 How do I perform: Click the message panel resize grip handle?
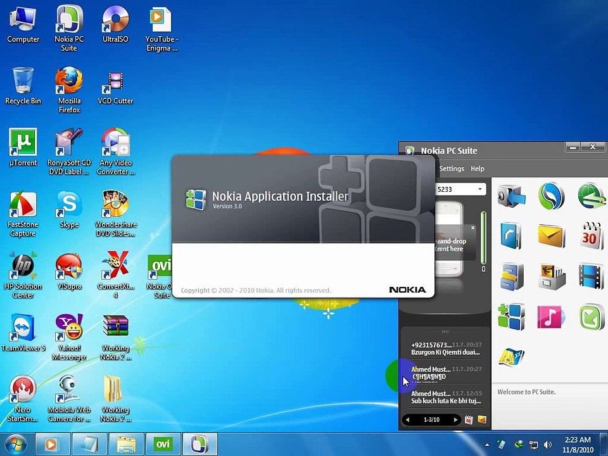tap(445, 331)
